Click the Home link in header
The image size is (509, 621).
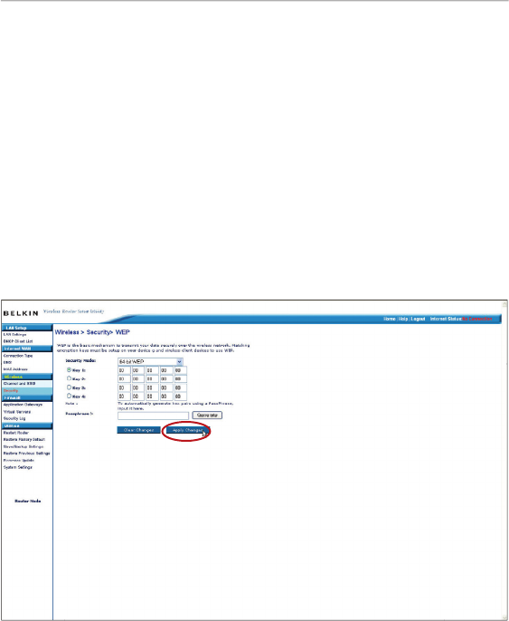coord(390,319)
